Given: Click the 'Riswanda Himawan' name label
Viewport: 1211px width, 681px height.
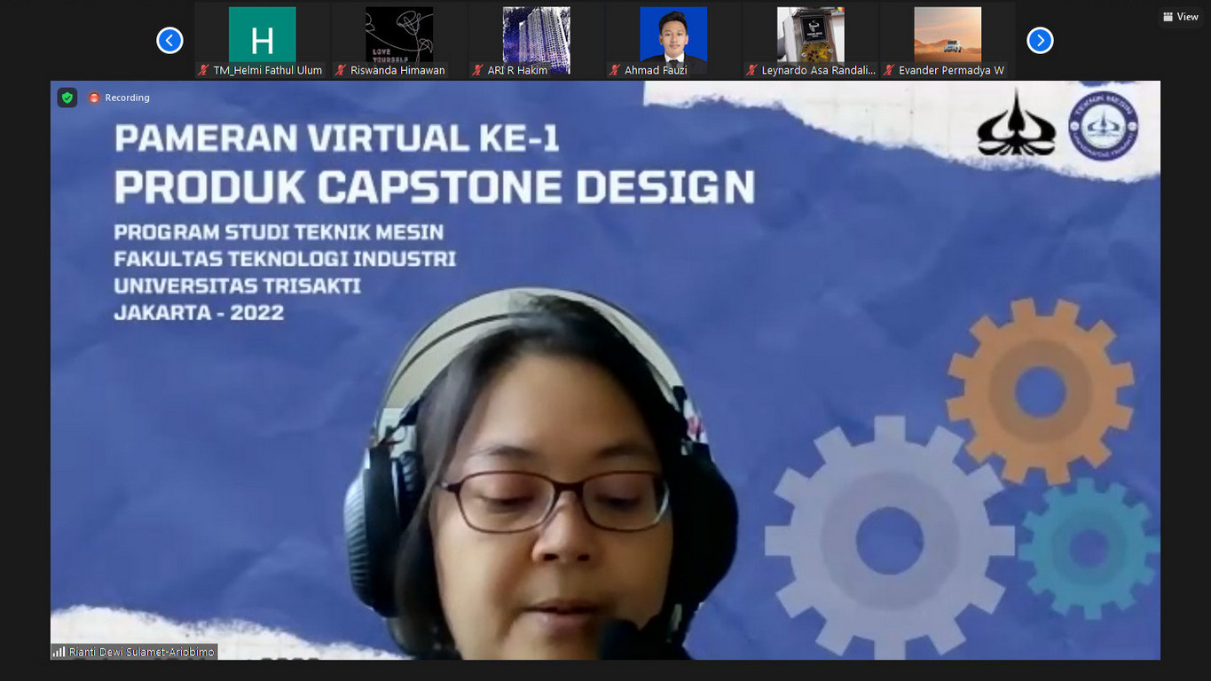Looking at the screenshot, I should [397, 70].
